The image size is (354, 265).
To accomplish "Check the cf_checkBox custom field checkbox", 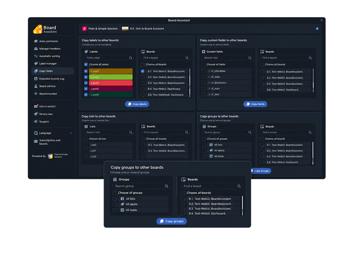I will pyautogui.click(x=204, y=71).
